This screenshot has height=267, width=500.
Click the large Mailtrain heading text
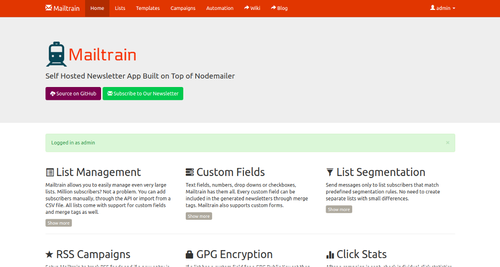coord(103,55)
